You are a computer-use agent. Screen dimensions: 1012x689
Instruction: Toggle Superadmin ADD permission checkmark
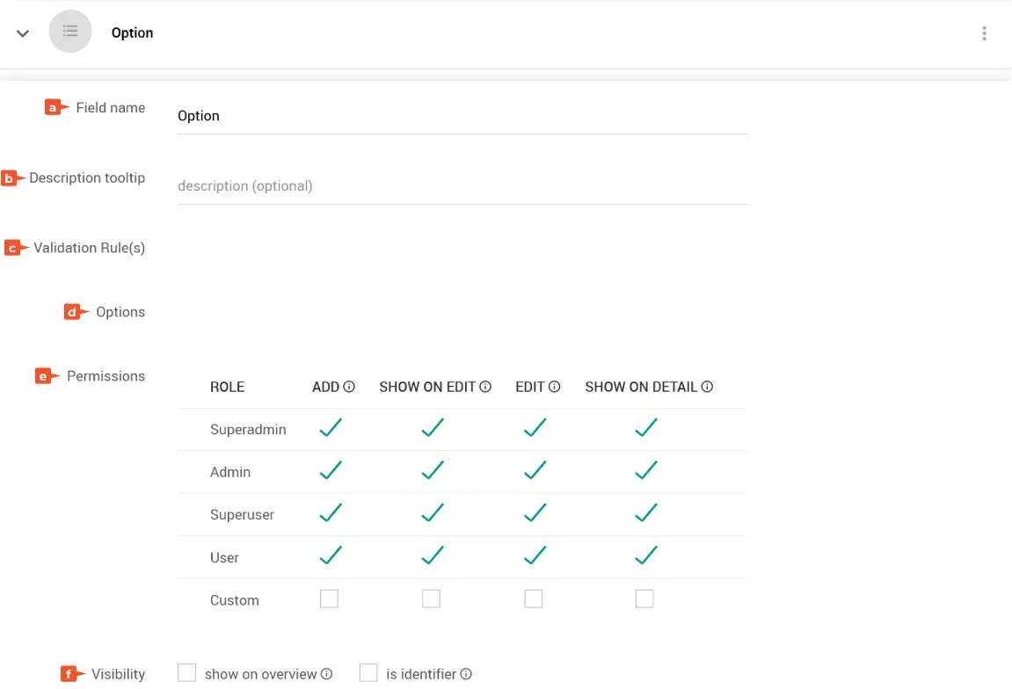[331, 428]
